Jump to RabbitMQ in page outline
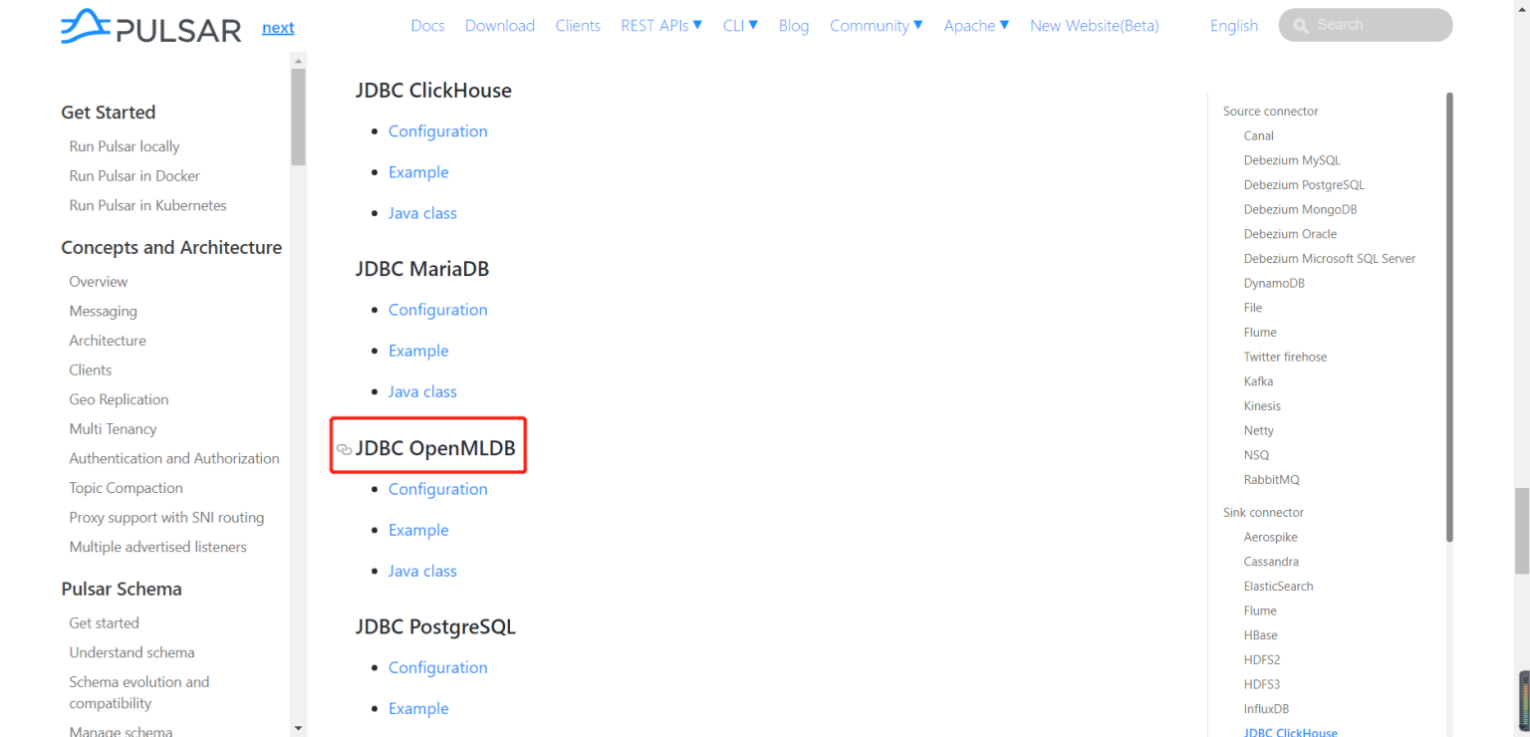Image resolution: width=1530 pixels, height=737 pixels. [x=1271, y=480]
